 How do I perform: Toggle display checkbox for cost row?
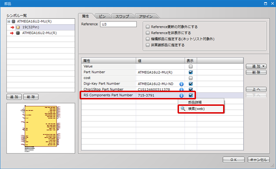(190, 78)
